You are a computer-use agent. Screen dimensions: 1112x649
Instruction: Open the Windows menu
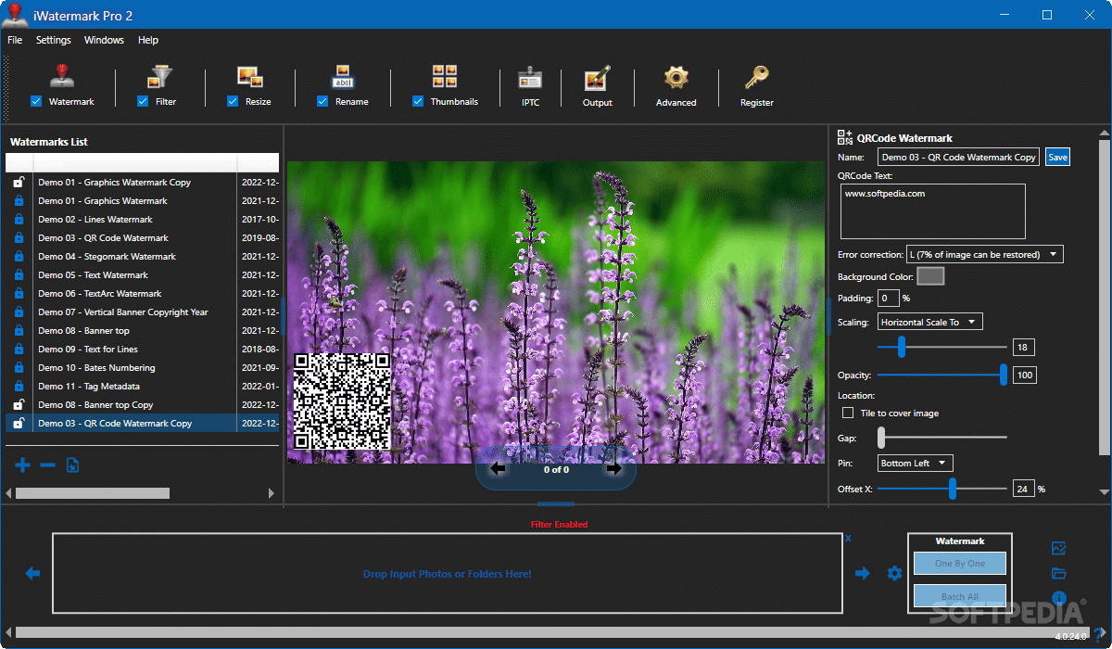click(x=104, y=40)
